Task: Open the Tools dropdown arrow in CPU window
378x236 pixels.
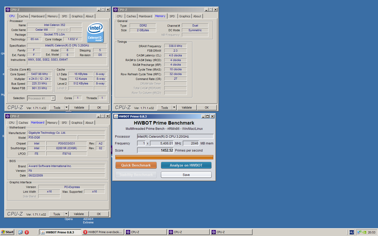Action: pos(66,108)
